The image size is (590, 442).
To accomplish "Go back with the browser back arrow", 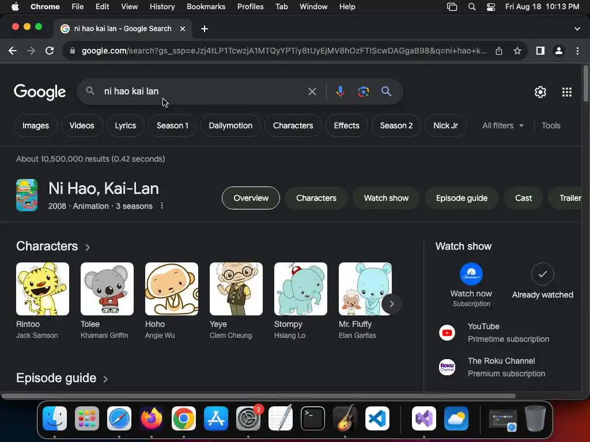I will [x=13, y=51].
